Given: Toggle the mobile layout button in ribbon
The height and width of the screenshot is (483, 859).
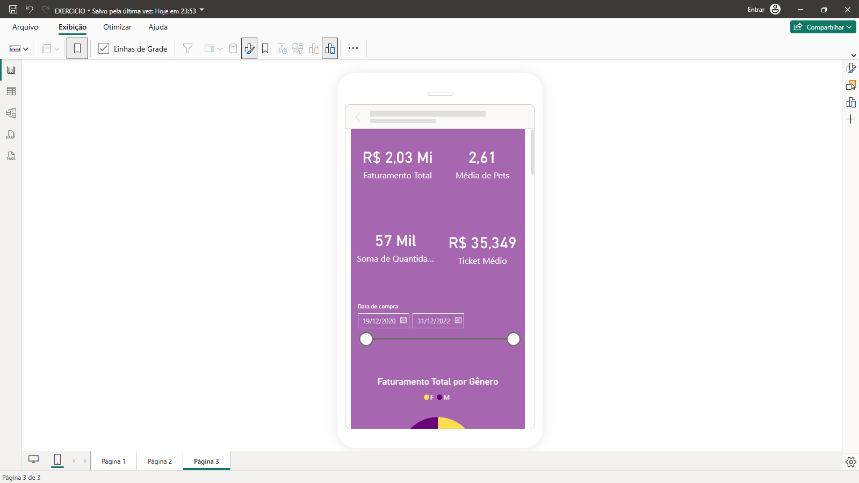Looking at the screenshot, I should click(x=77, y=49).
